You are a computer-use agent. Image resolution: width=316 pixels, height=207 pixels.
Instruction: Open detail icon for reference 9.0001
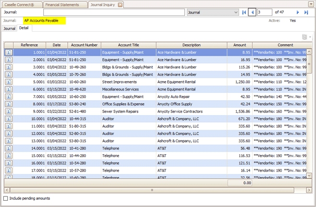(x=9, y=112)
